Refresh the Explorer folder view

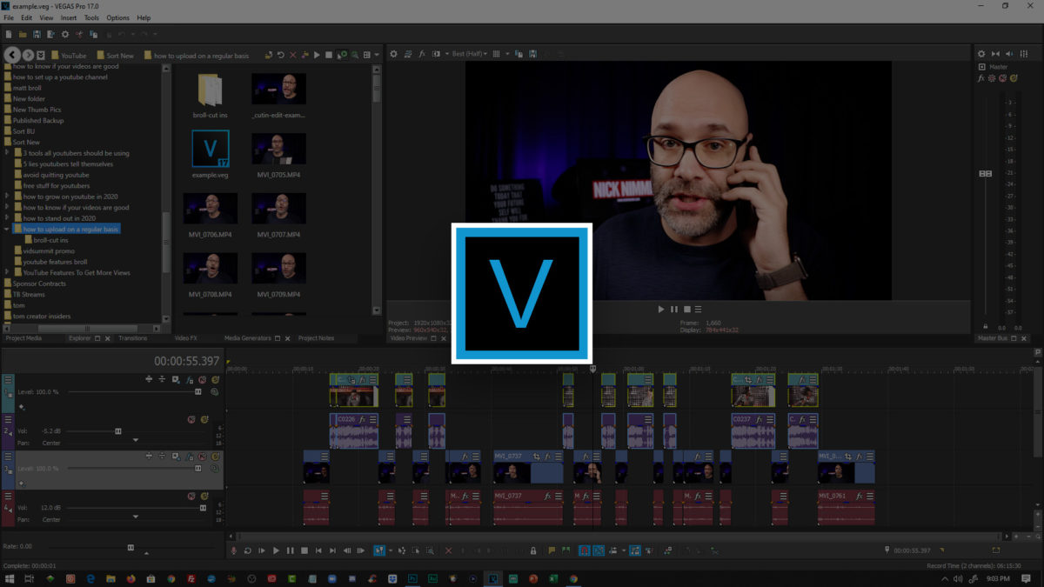(x=280, y=55)
